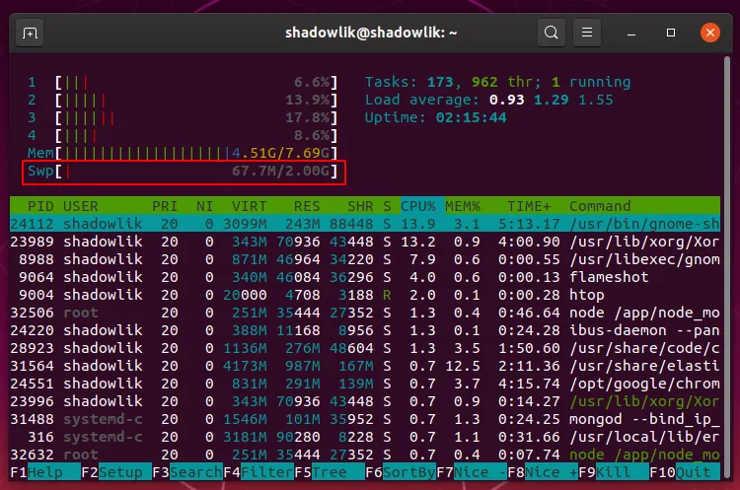Screen dimensions: 740x490
Task: Click the Swp usage meter
Action: point(183,172)
